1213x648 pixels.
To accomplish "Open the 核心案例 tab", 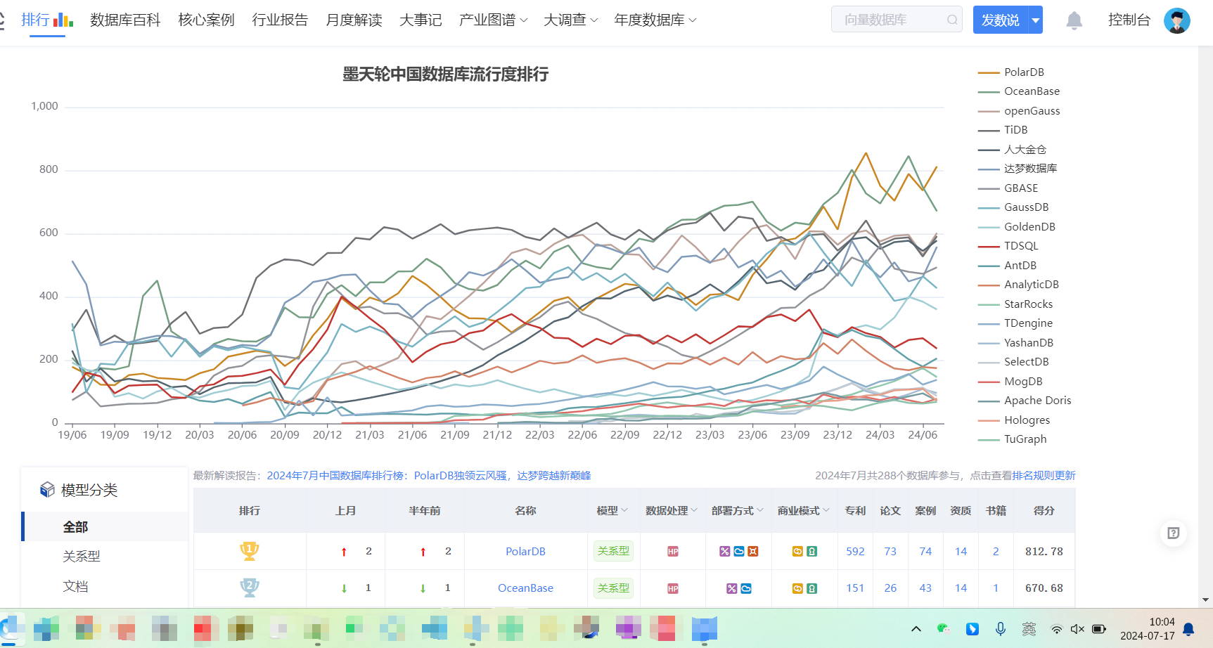I will point(206,20).
